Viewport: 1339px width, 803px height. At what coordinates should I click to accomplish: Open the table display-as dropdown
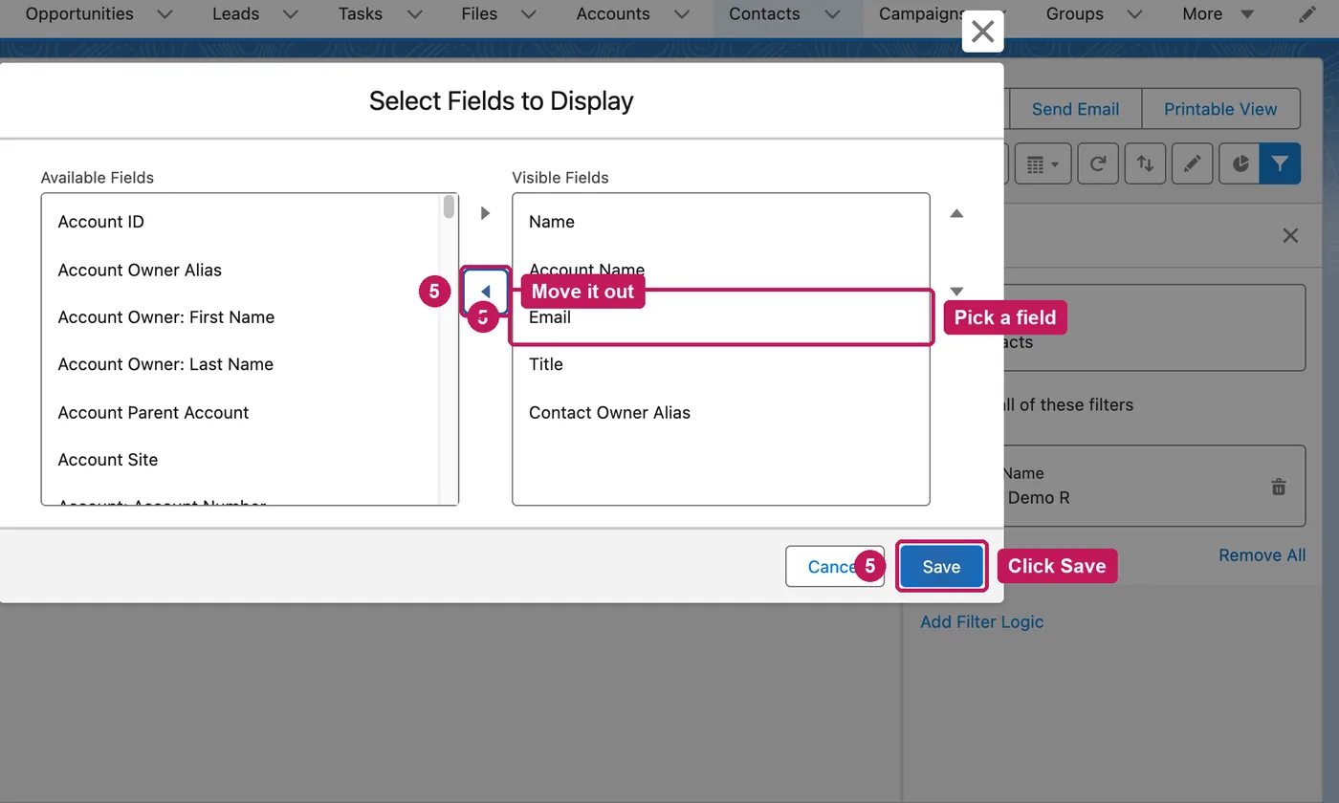(x=1043, y=164)
